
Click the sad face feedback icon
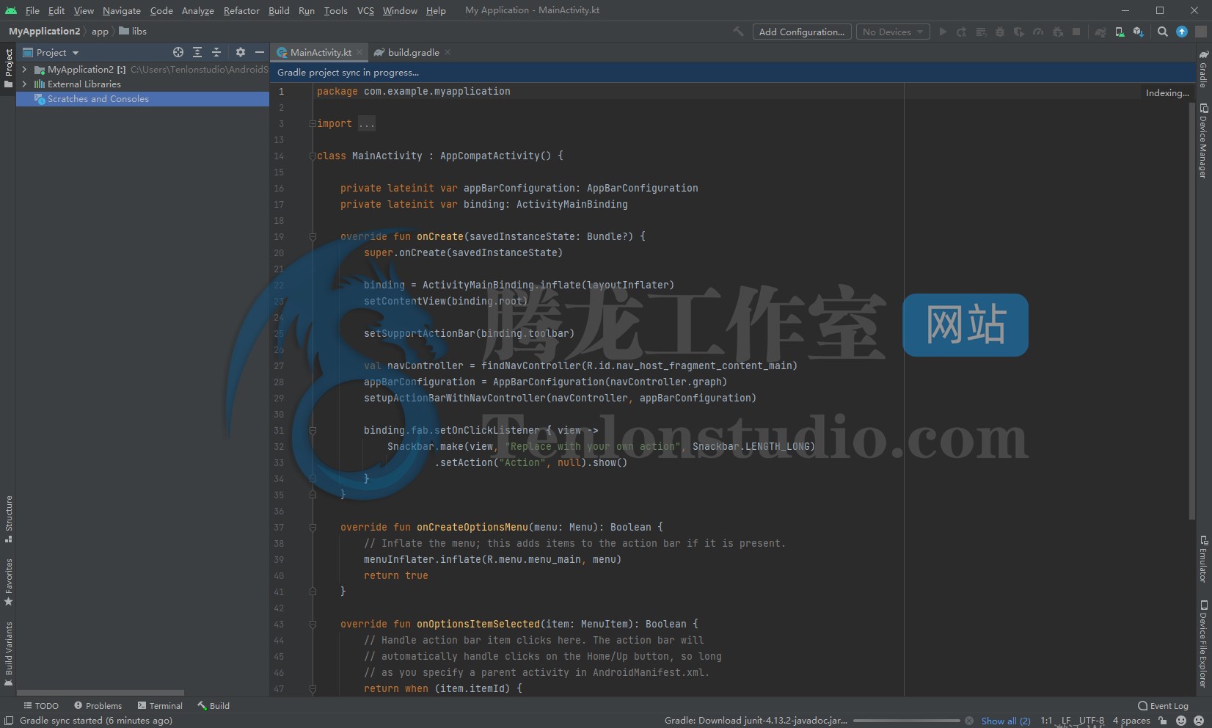tap(1200, 721)
